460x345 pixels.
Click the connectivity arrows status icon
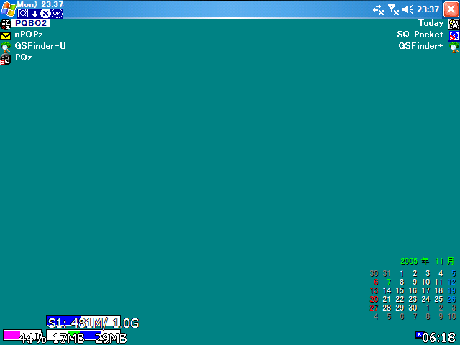[379, 9]
